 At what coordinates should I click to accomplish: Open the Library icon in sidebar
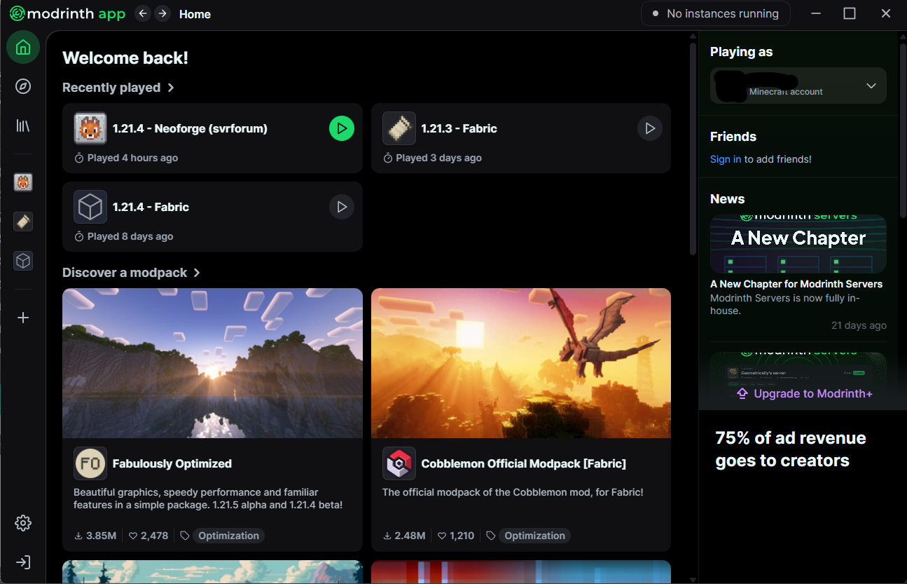23,125
